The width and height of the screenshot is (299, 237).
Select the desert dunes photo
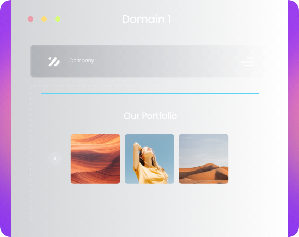tap(204, 159)
